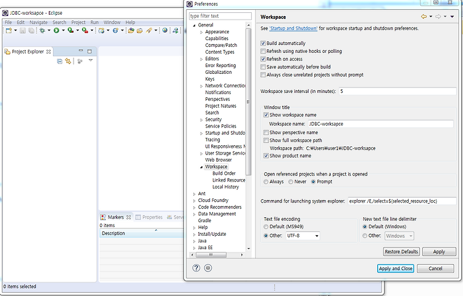Click the round import/export preferences icon beside Help
The image size is (463, 296).
click(208, 268)
